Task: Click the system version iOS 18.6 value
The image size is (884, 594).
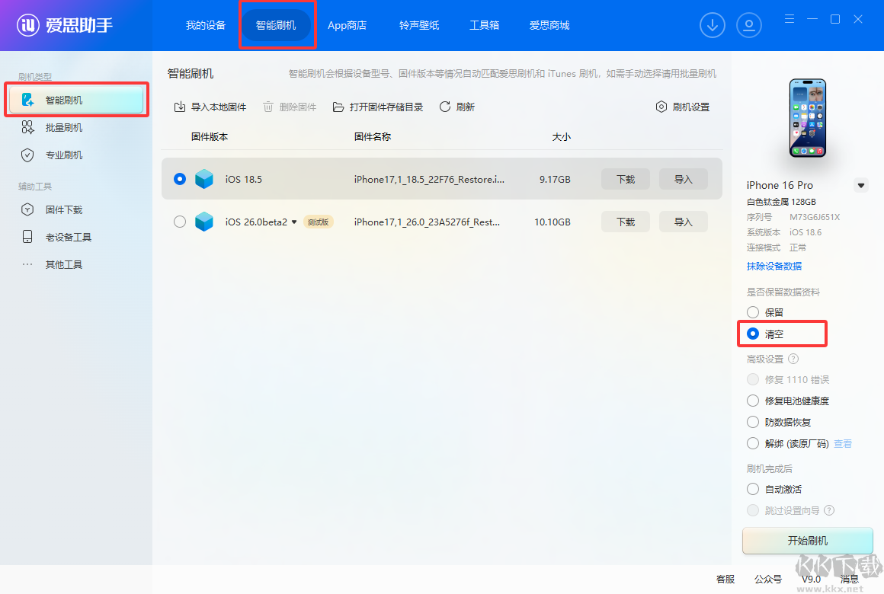Action: pos(805,232)
